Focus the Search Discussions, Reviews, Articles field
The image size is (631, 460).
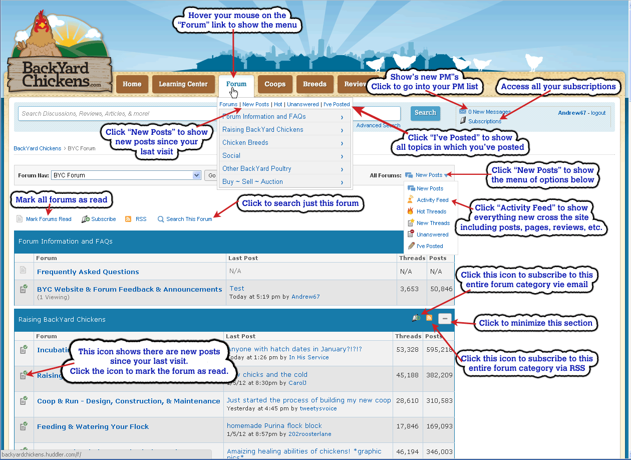tap(209, 114)
